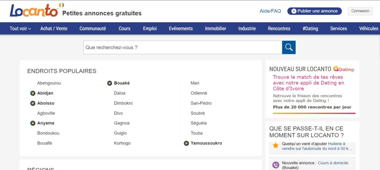Select the city Agboville

point(46,113)
